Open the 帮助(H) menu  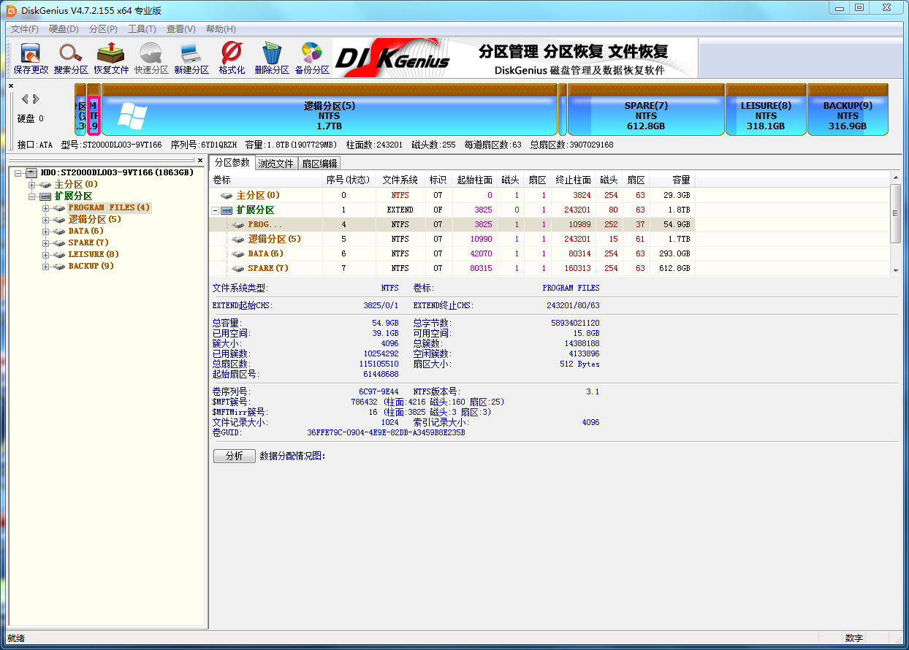221,29
